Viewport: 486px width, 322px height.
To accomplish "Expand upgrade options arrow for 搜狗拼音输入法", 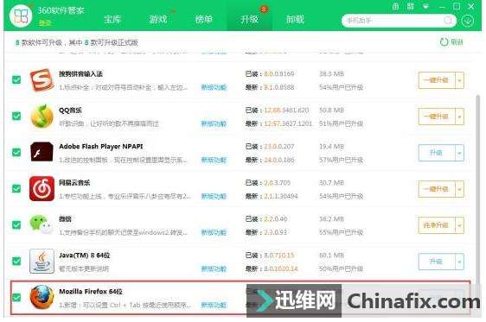I will pos(459,80).
